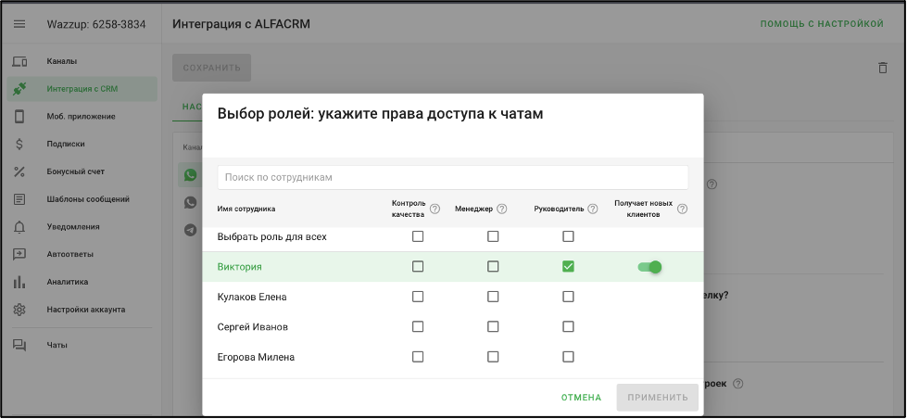Uncheck Руководитель checkbox for Виктория
This screenshot has width=907, height=419.
pyautogui.click(x=568, y=267)
